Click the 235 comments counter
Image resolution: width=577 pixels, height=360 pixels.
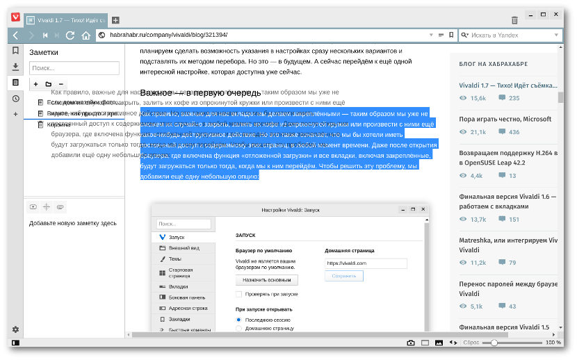pyautogui.click(x=509, y=98)
